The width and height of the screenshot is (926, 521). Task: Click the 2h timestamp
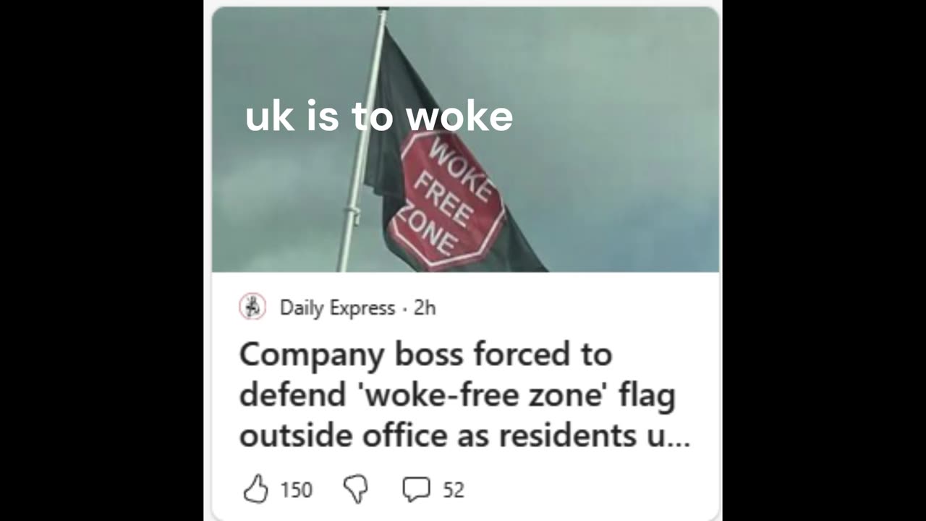point(425,308)
